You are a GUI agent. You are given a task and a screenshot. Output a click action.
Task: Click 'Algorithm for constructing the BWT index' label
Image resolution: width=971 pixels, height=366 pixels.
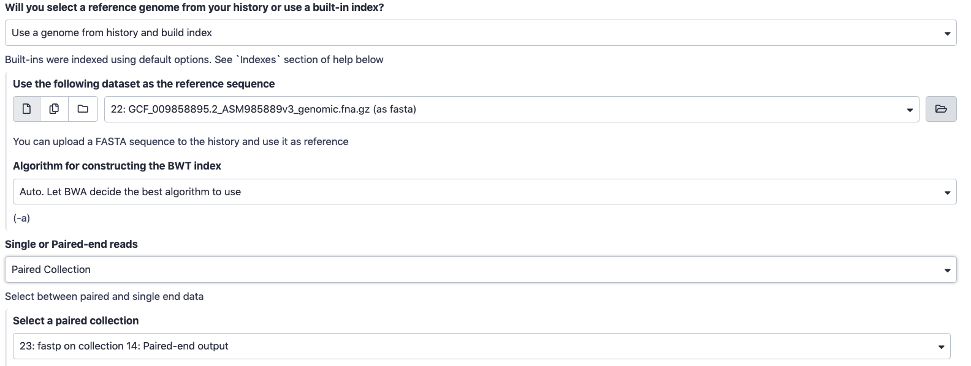coord(117,166)
